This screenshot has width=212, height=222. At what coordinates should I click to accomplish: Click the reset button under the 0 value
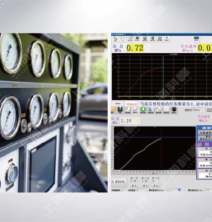pos(155,186)
